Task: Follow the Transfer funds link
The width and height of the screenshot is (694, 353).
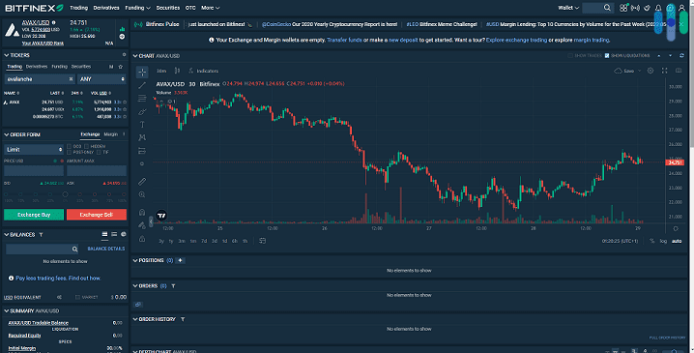Action: click(x=344, y=40)
